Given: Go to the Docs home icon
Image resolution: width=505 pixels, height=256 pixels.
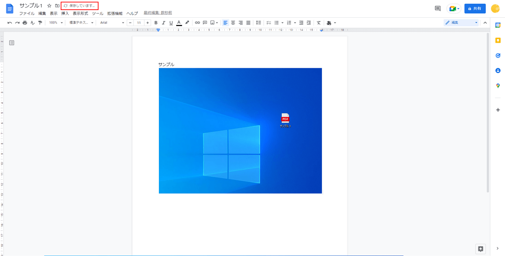Looking at the screenshot, I should 10,9.
